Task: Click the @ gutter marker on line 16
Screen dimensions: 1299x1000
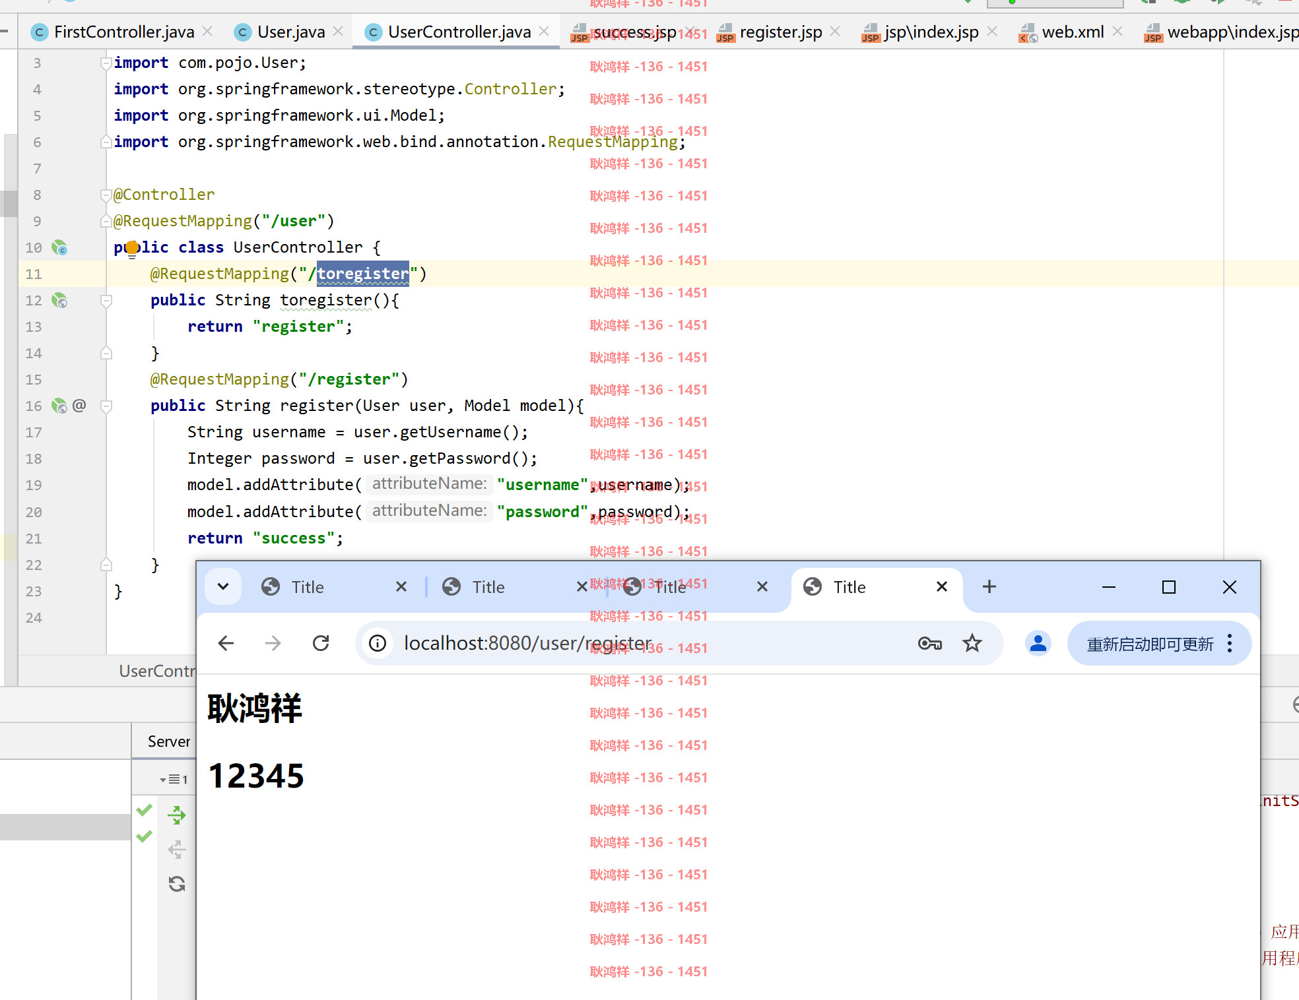Action: point(79,405)
